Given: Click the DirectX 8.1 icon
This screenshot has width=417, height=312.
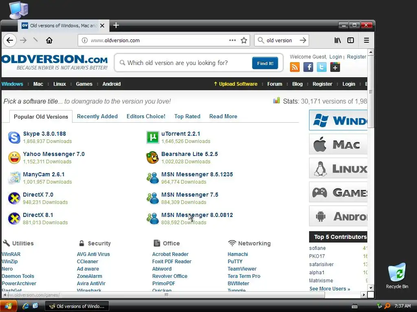Looking at the screenshot, I should tap(14, 219).
